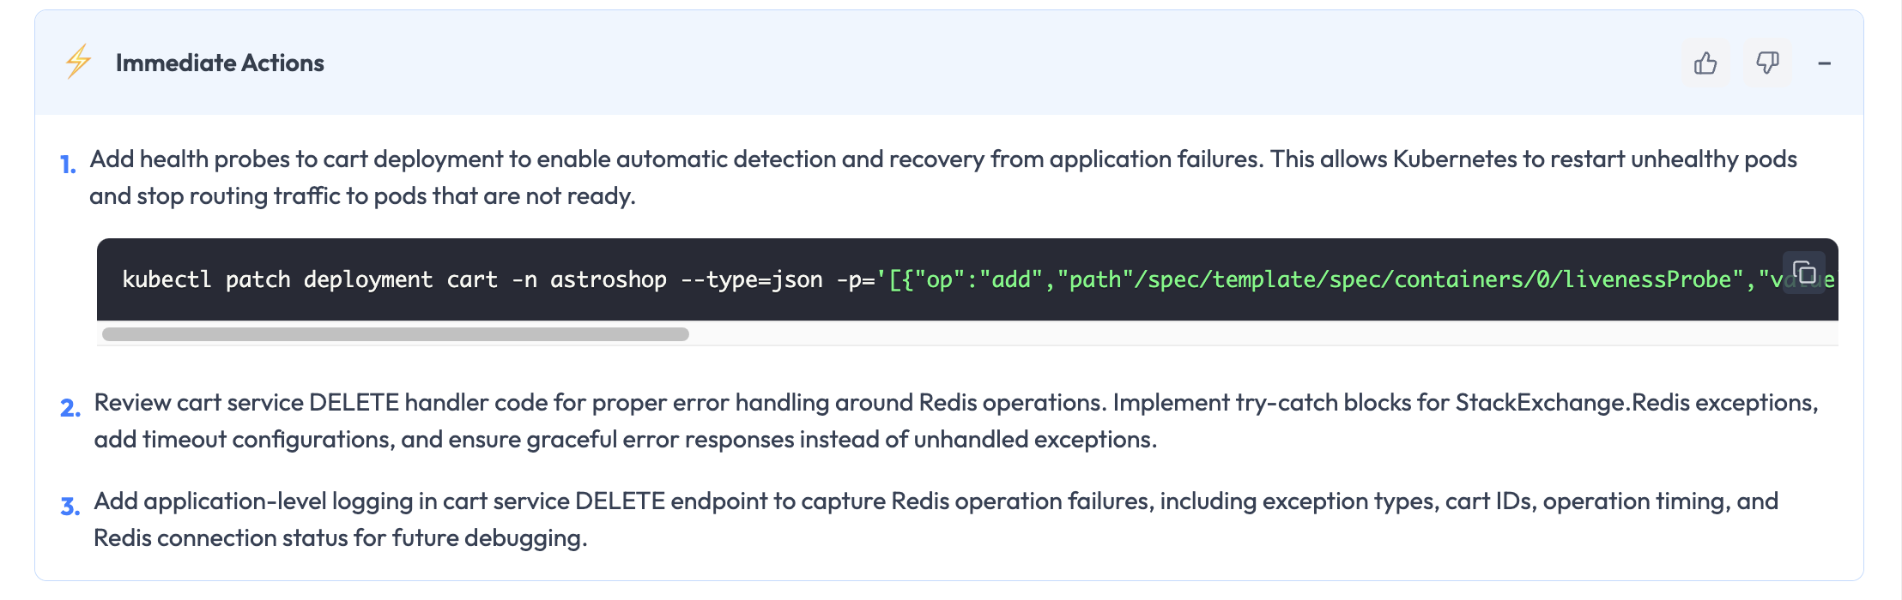Click the step number 1 marker

click(68, 164)
